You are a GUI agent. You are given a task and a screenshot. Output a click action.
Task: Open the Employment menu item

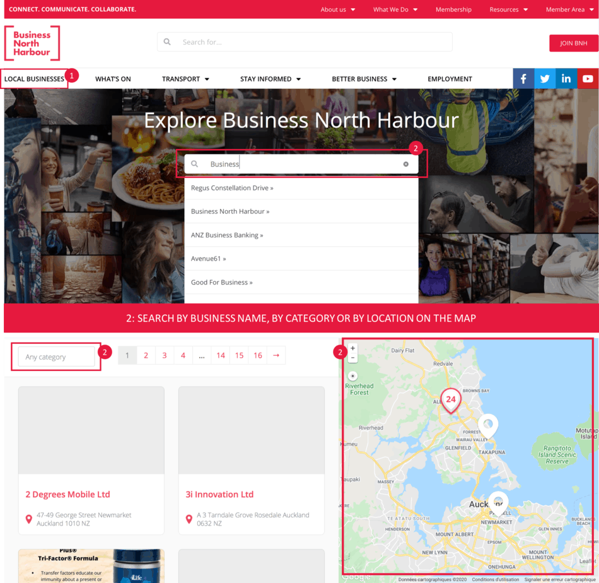(x=450, y=79)
